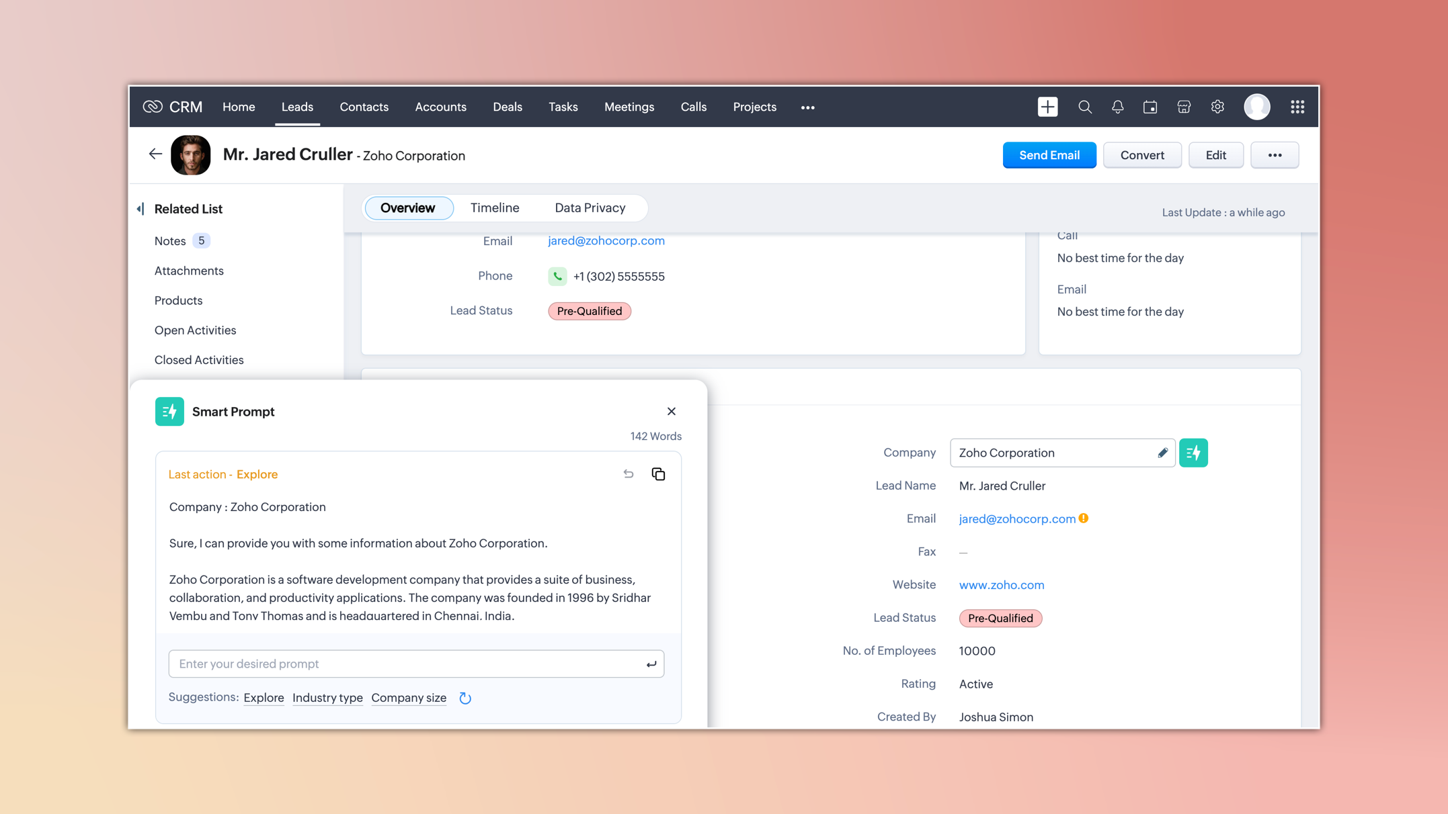
Task: Open more record actions ellipsis menu
Action: (1275, 154)
